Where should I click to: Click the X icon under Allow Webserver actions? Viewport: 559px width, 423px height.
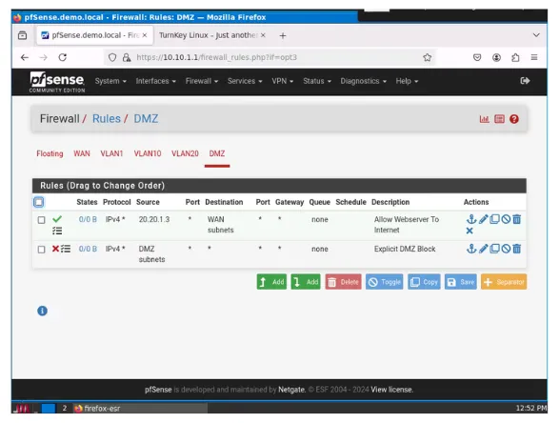(469, 231)
